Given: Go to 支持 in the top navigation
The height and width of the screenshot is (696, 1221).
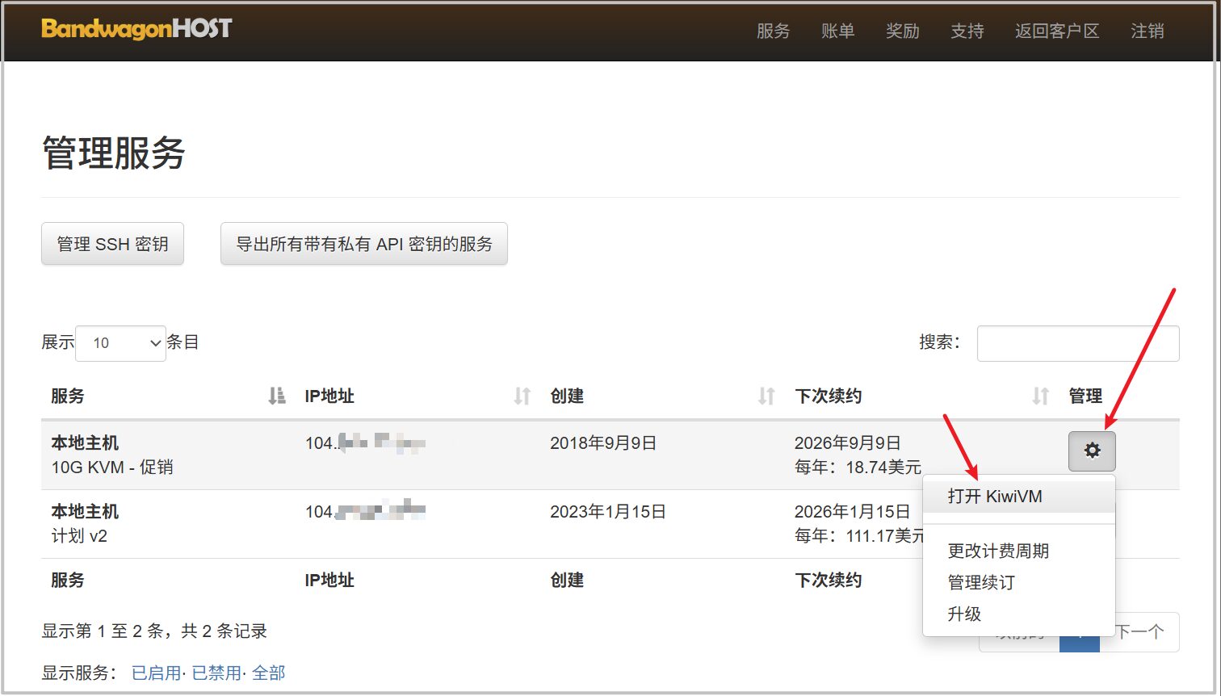Looking at the screenshot, I should (x=967, y=31).
